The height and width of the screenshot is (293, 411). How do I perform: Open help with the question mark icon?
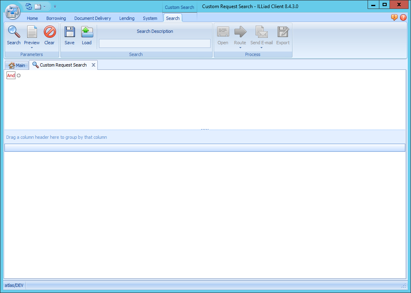click(403, 17)
